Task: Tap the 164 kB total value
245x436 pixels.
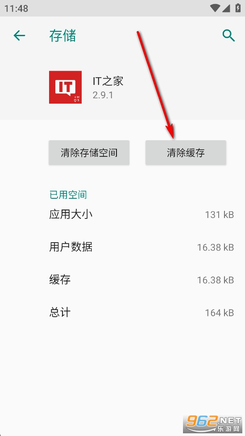Action: pyautogui.click(x=220, y=313)
